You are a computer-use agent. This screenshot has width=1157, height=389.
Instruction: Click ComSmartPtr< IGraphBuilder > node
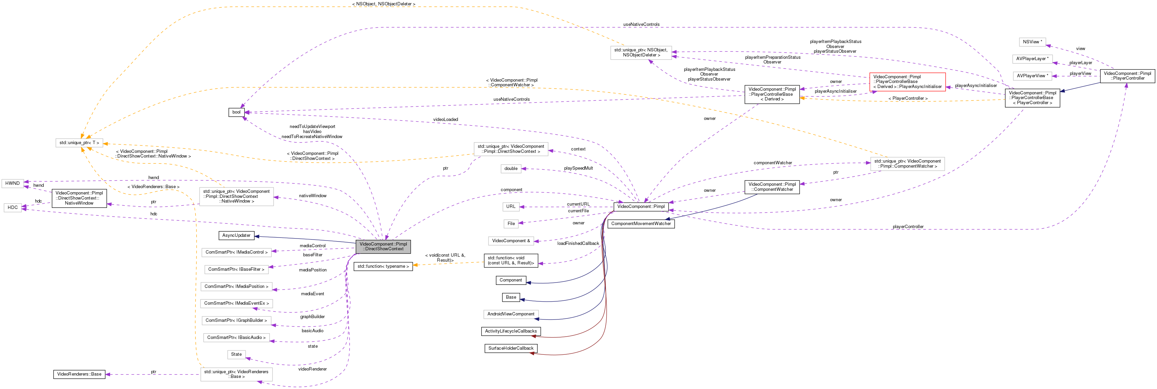[x=236, y=320]
